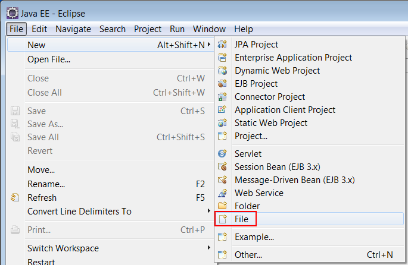Click the EJB Project bean icon

pos(223,84)
